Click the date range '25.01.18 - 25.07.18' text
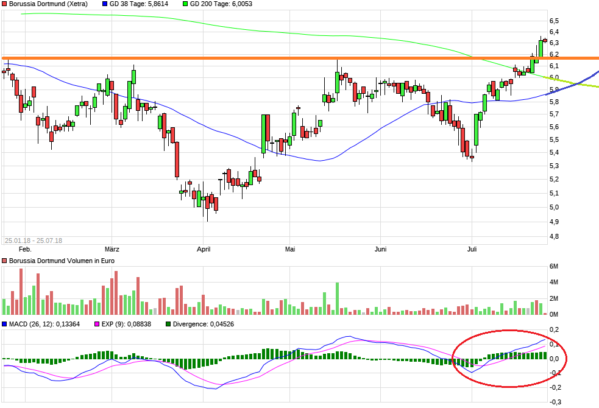The image size is (599, 408). point(34,241)
